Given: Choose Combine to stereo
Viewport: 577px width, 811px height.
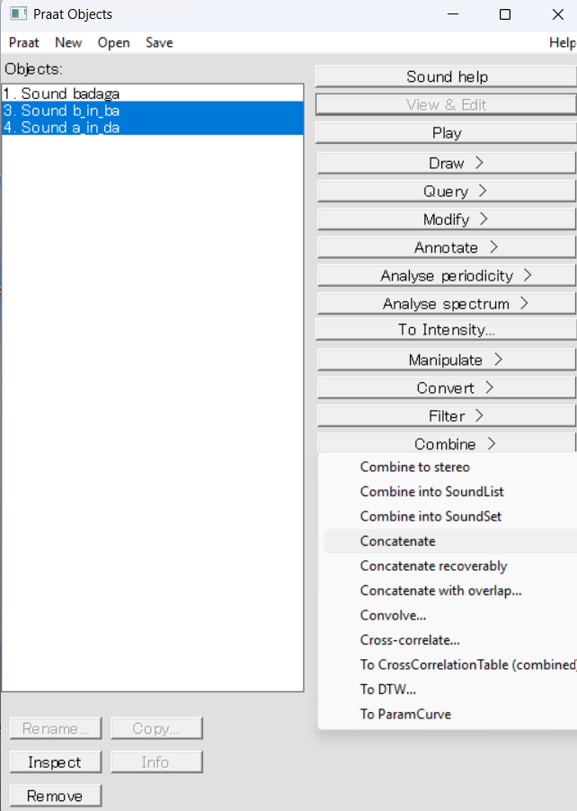Looking at the screenshot, I should pos(450,467).
